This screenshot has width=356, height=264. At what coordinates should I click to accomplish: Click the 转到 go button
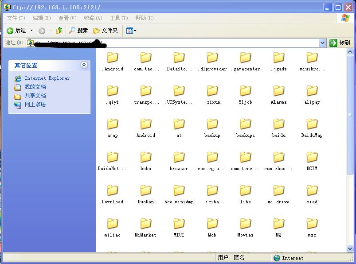coord(340,43)
